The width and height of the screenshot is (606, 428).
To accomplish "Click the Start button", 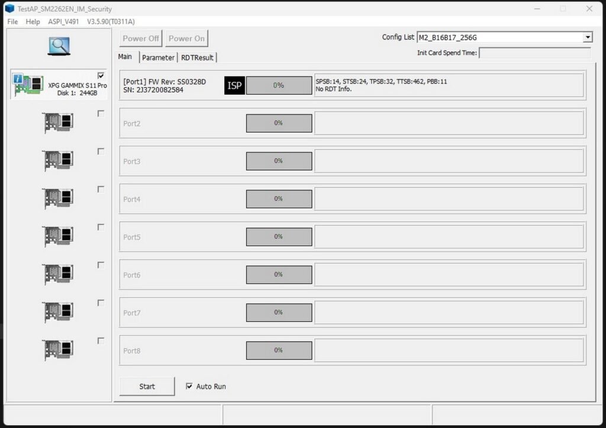I will click(x=146, y=386).
